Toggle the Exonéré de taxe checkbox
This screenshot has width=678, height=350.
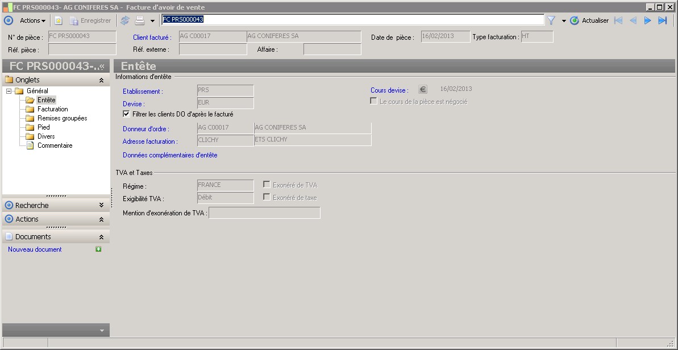(267, 197)
